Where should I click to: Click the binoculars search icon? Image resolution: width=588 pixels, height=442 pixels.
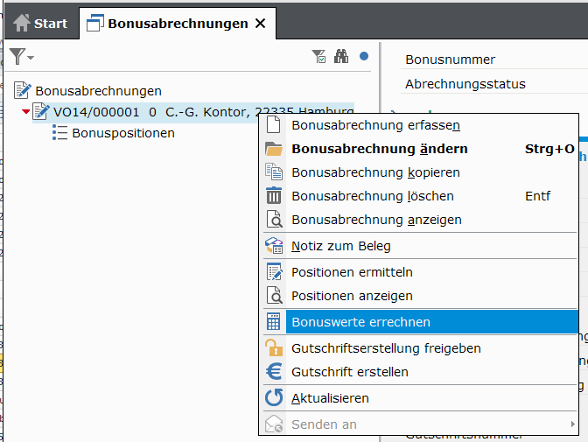coord(341,56)
